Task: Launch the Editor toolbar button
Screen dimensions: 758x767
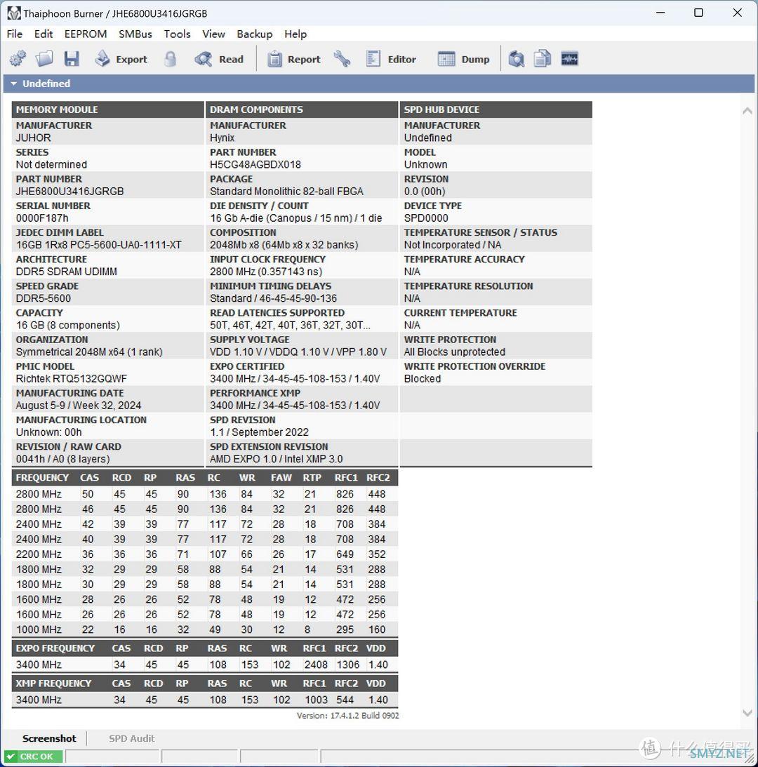Action: (392, 59)
